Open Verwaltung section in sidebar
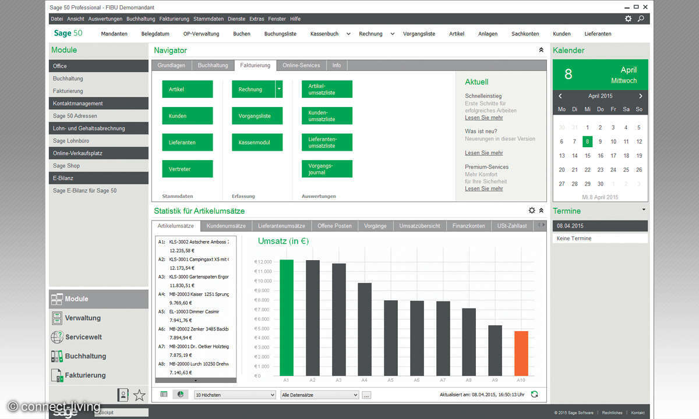Viewport: 699px width, 419px height. [x=82, y=318]
